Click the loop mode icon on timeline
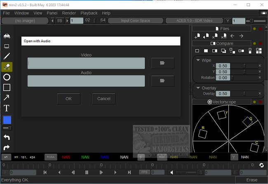 [261, 165]
